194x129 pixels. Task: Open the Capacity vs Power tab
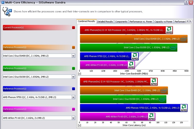[163, 22]
